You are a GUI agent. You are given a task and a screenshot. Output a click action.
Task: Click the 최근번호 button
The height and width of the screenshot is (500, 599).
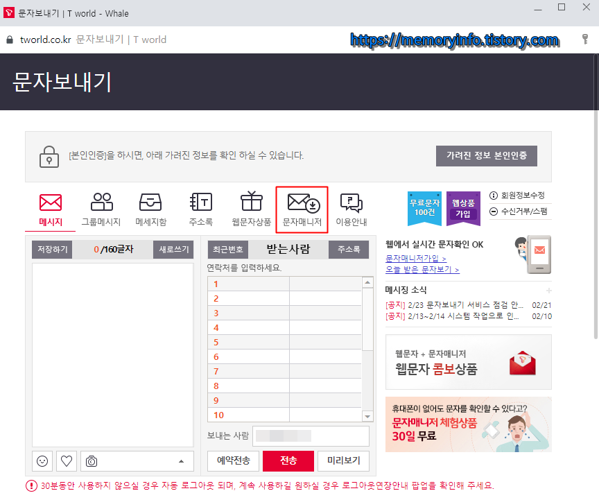(227, 250)
